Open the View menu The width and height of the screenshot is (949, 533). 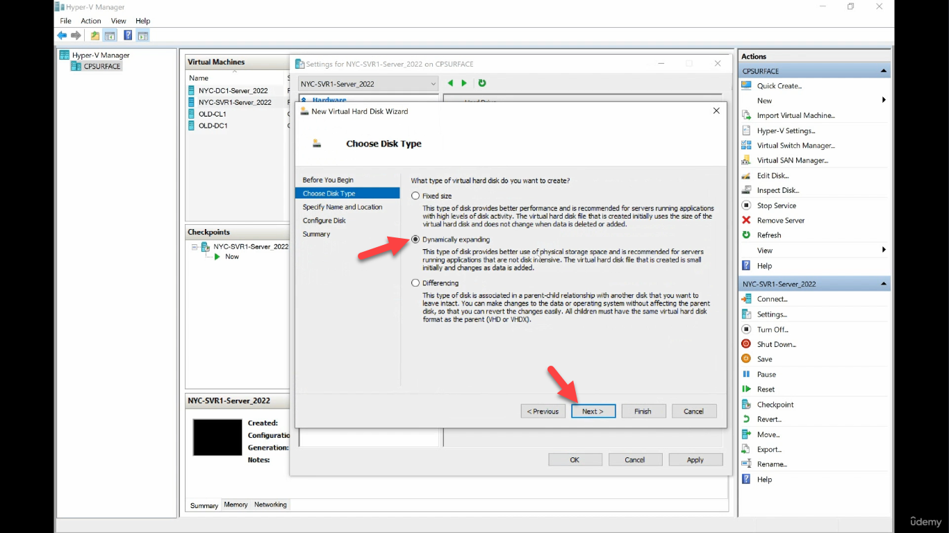[119, 21]
